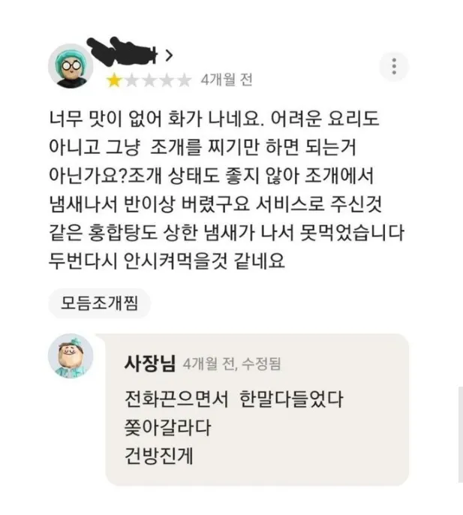This screenshot has width=463, height=515.
Task: Click the scrollbar at the right edge
Action: 461,435
